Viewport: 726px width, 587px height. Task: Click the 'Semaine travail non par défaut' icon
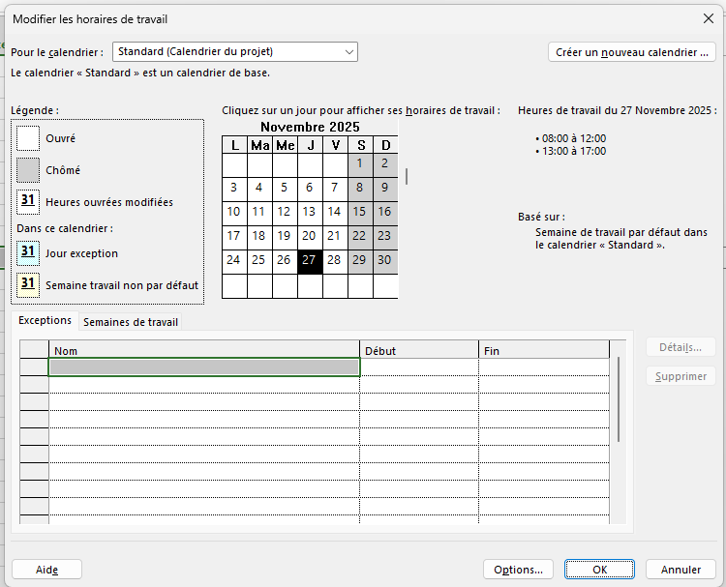tap(28, 285)
